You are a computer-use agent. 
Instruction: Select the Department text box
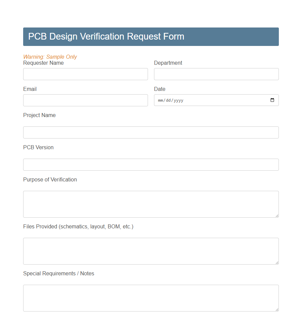point(216,74)
